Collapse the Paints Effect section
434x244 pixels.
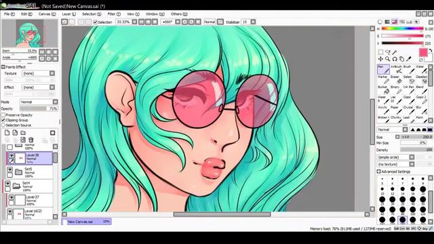[3, 67]
